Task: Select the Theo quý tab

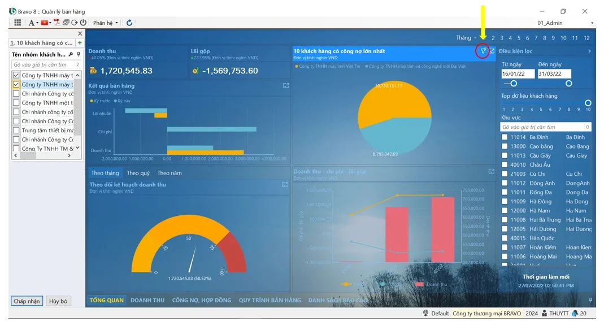Action: tap(138, 173)
